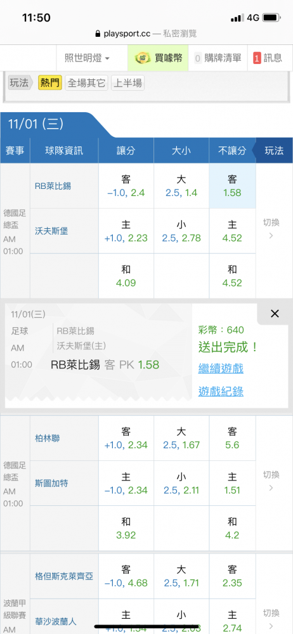Close the bet confirmation panel X
This screenshot has width=293, height=634.
coord(275,314)
